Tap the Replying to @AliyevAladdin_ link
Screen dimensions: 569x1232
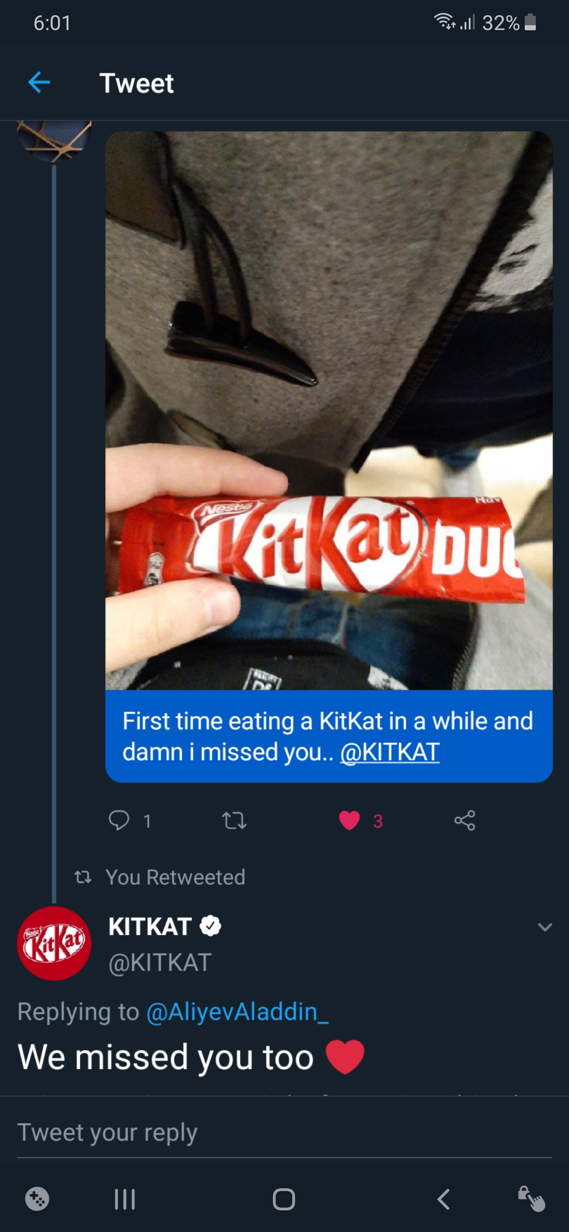pos(237,1011)
